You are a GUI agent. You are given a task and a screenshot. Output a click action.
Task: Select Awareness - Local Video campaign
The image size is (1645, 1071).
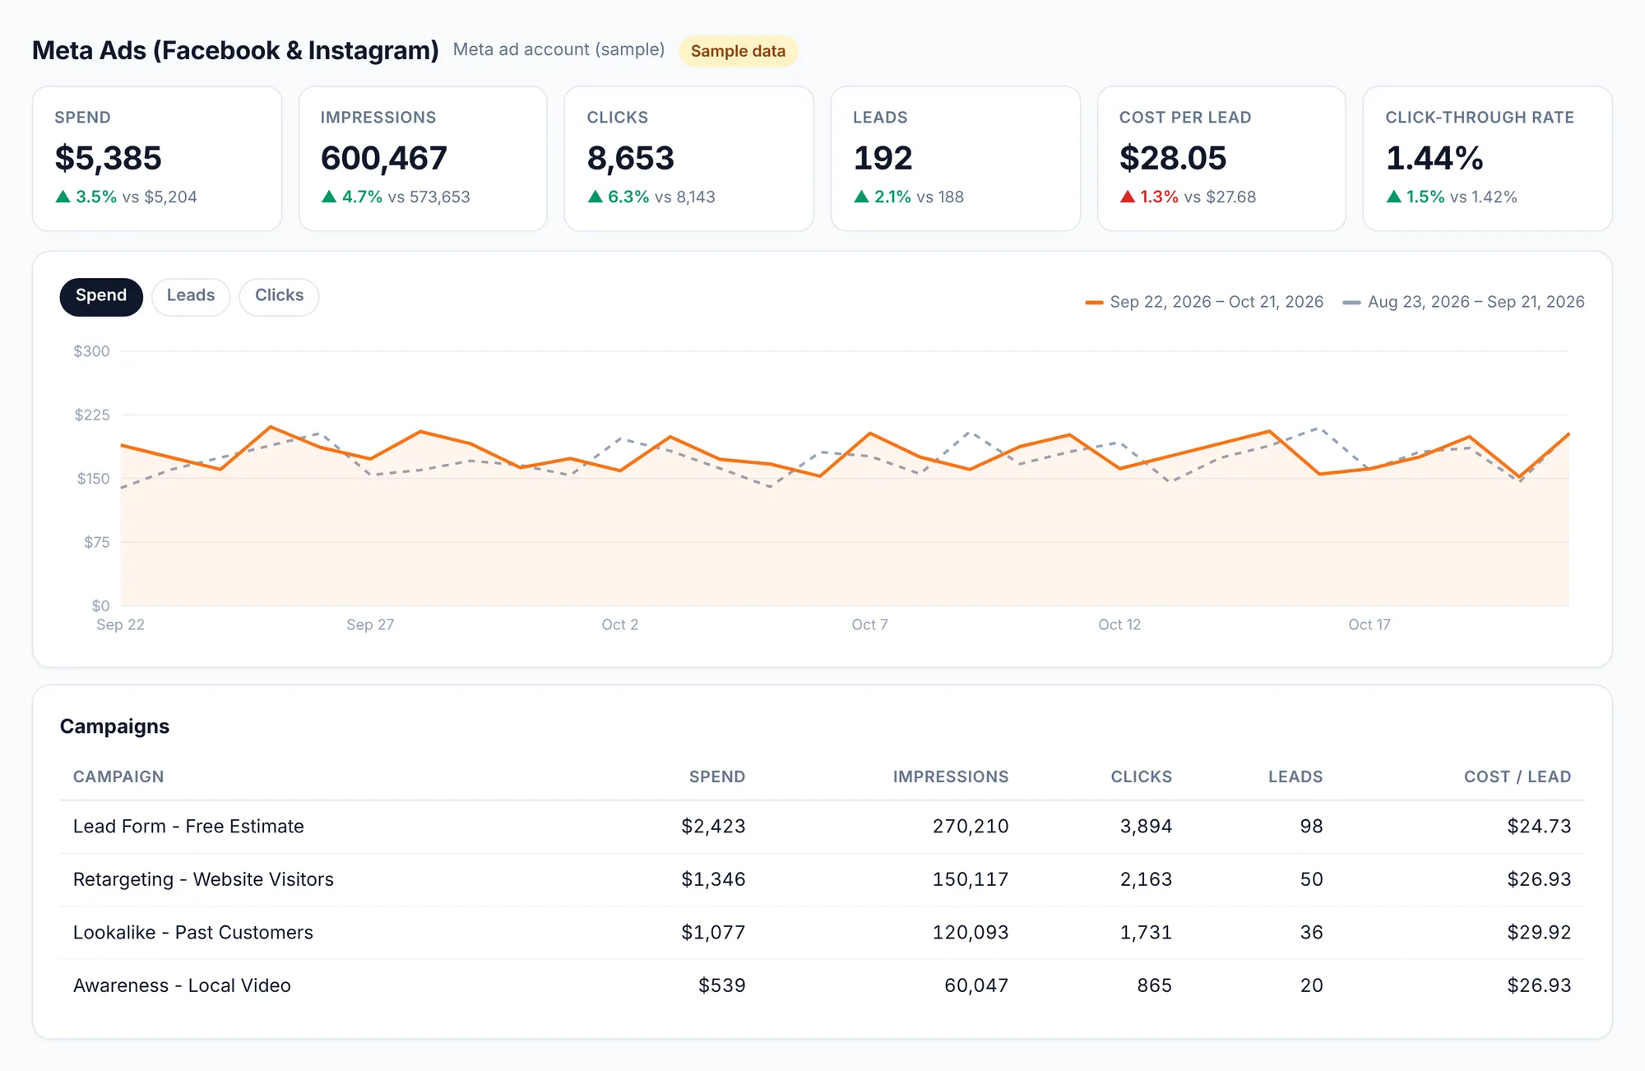tap(822, 985)
